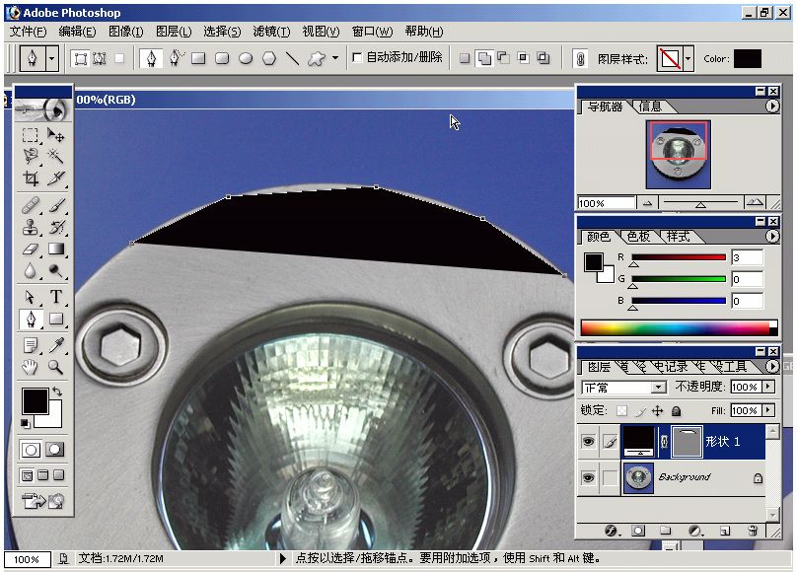Toggle lock all option
797x572 pixels.
(676, 410)
